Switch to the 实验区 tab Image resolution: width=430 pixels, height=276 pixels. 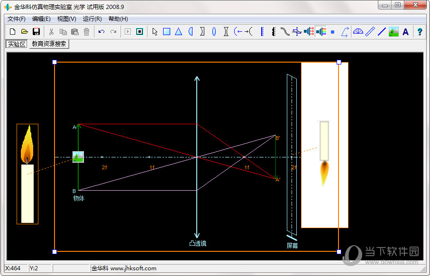click(x=17, y=44)
